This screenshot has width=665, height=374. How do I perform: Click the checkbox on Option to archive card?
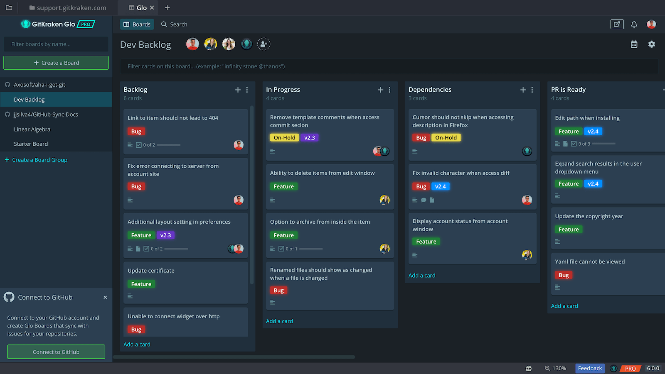pyautogui.click(x=281, y=249)
